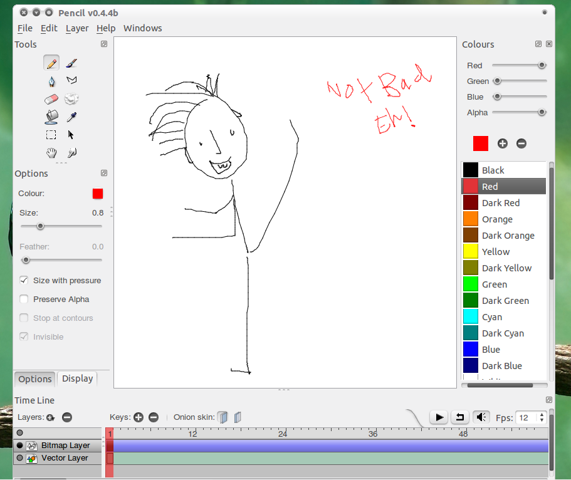
Task: Grab the Hand tool for panning
Action: click(x=51, y=152)
